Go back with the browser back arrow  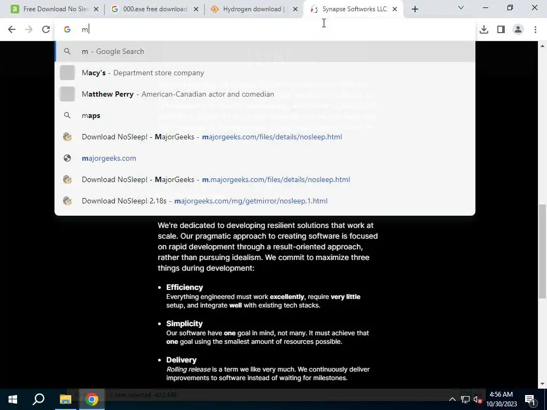12,29
